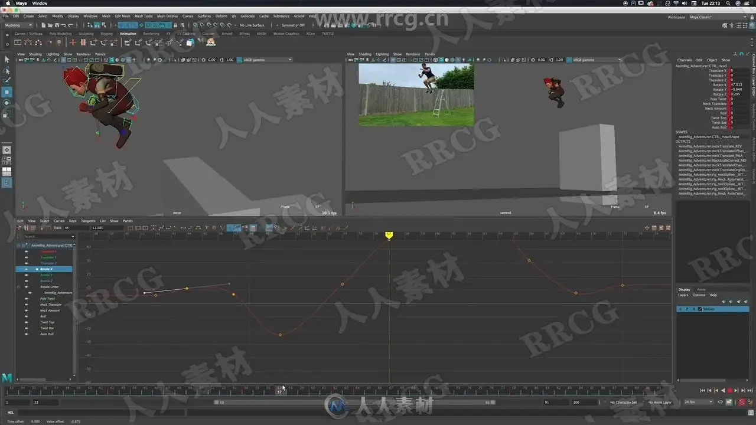
Task: Go to start of playback range
Action: pos(702,391)
